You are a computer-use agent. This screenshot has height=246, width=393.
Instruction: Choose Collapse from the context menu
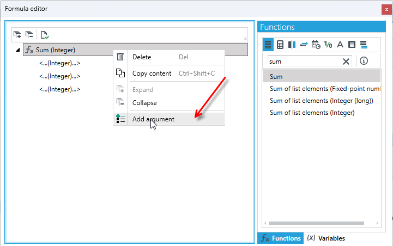(x=169, y=103)
